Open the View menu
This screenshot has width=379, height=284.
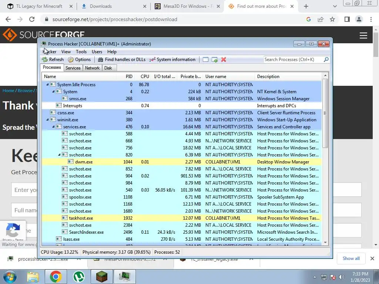[66, 52]
